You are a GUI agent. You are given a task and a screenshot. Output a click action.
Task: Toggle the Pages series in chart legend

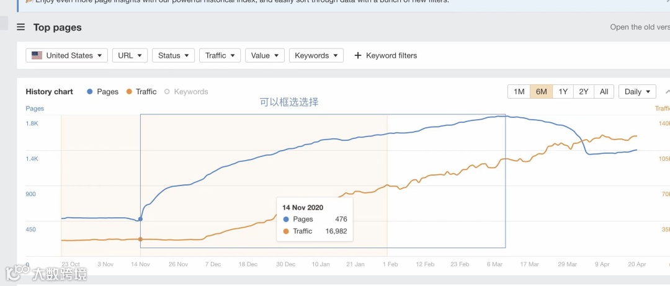pyautogui.click(x=103, y=92)
